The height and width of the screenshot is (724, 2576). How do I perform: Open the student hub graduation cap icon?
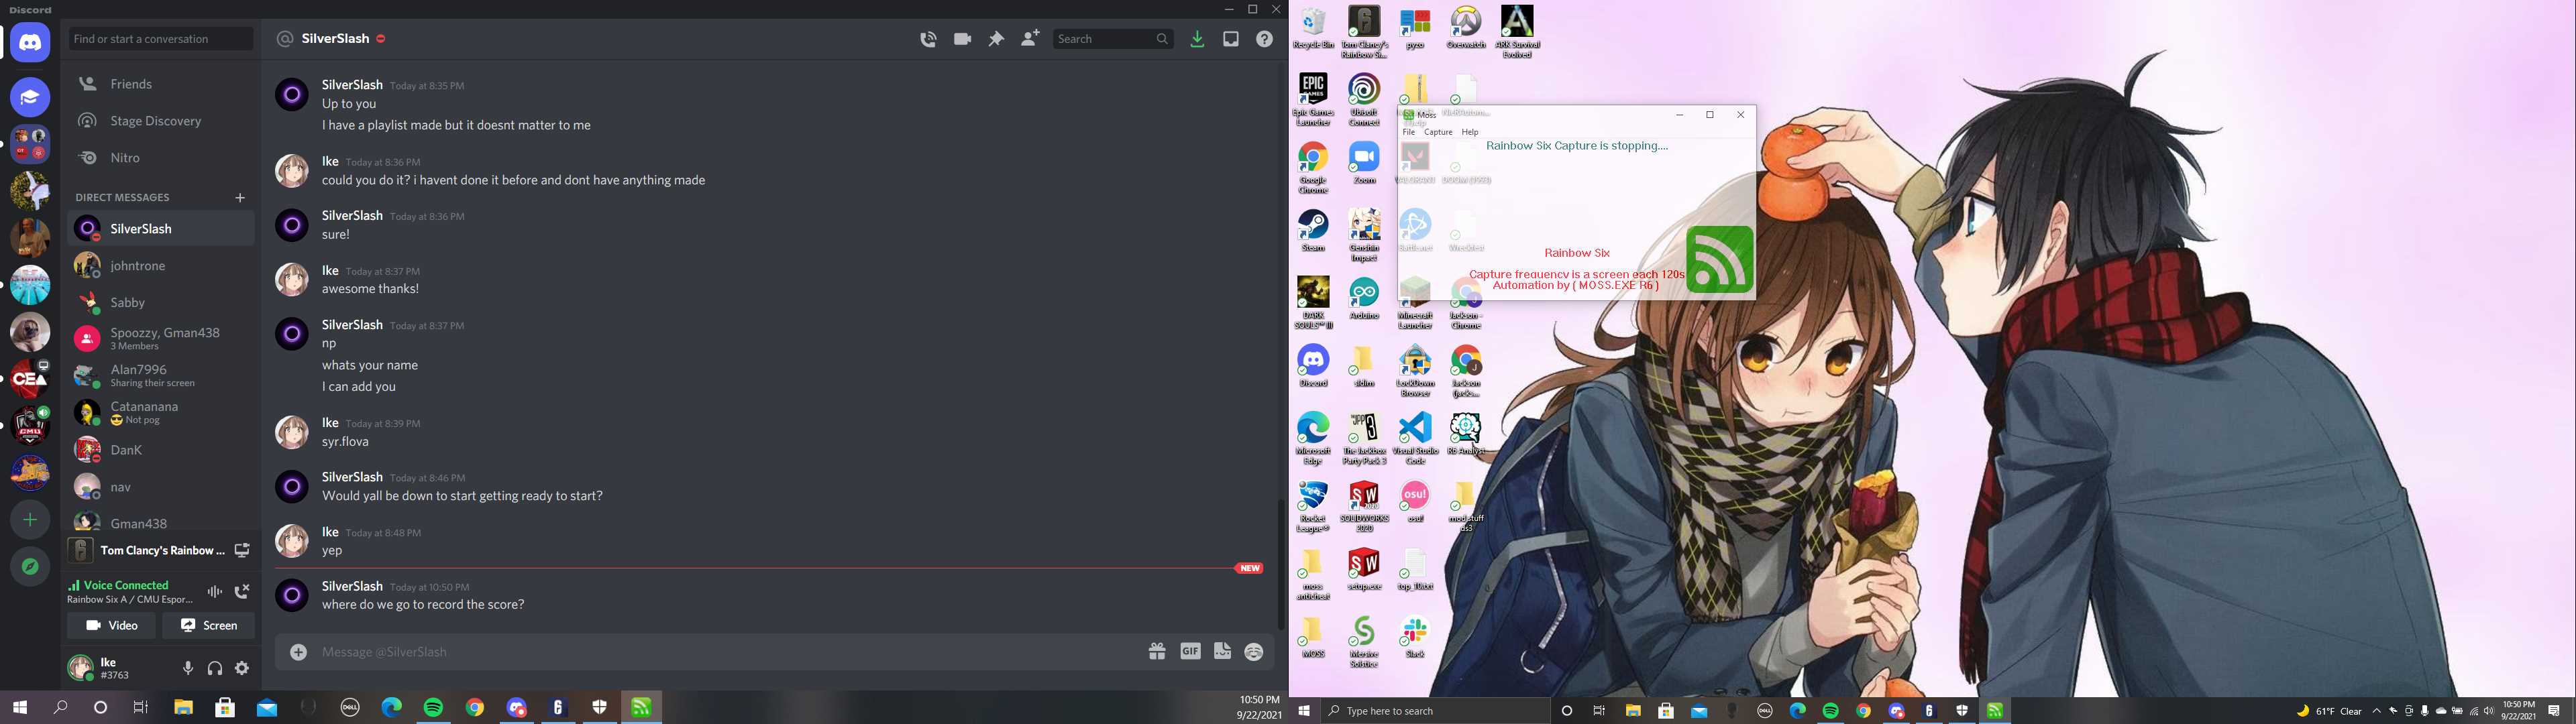pos(30,97)
